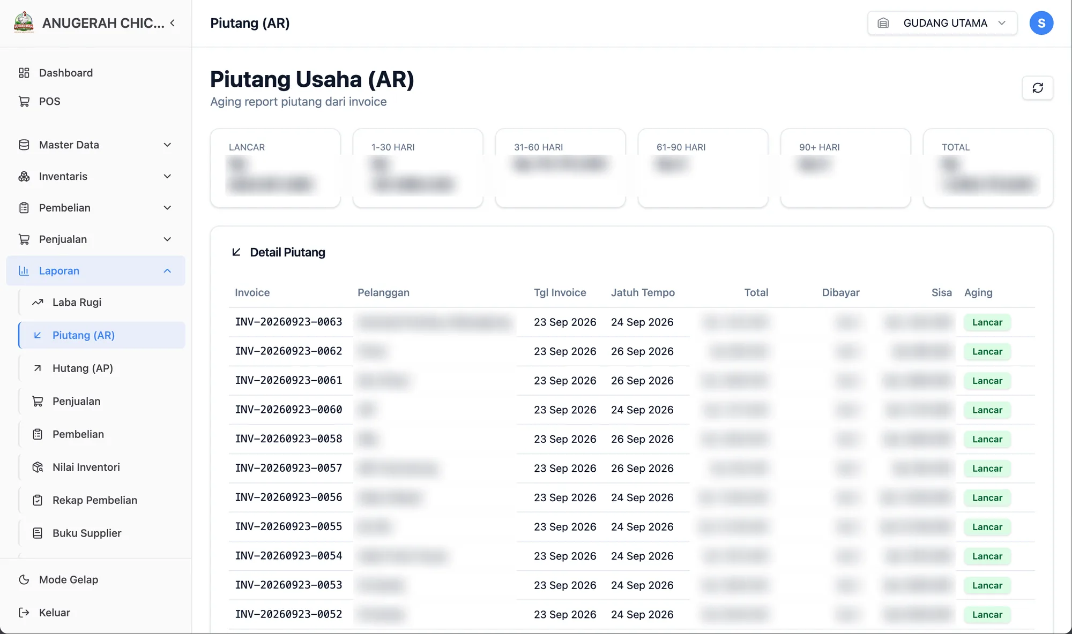
Task: Click invoice number INV-20260923-0057
Action: click(288, 468)
